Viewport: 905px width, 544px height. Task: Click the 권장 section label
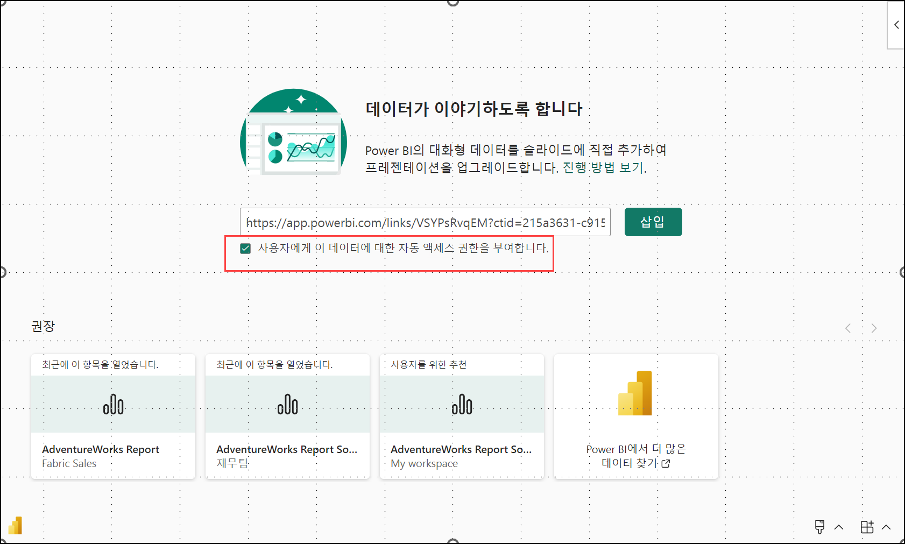coord(43,326)
